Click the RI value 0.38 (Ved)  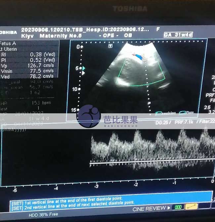[43, 54]
